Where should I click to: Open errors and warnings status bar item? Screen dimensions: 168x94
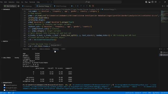[3, 93]
